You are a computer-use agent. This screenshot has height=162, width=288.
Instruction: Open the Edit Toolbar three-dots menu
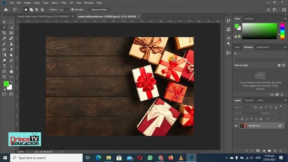coord(11,77)
